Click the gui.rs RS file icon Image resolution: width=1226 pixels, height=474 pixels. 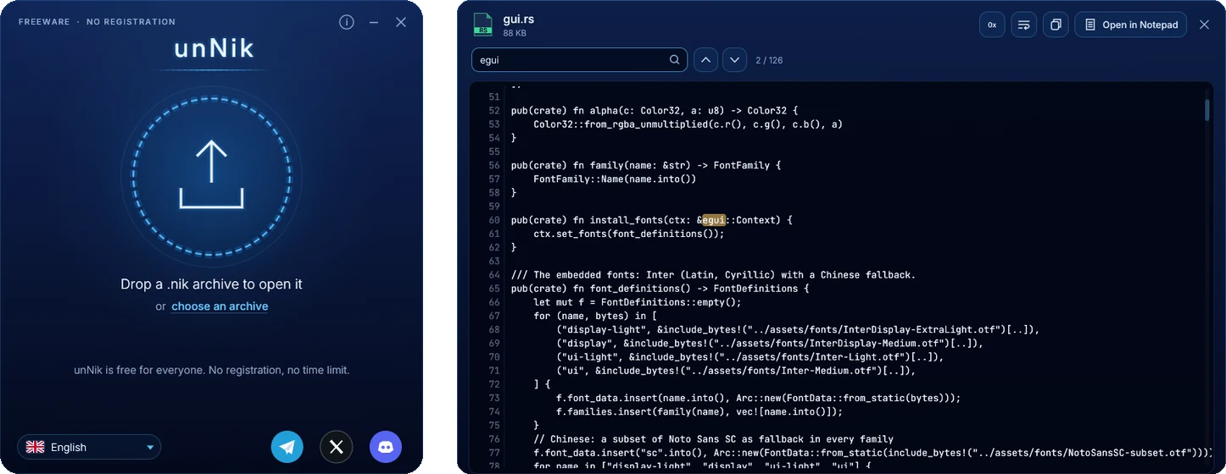coord(483,25)
